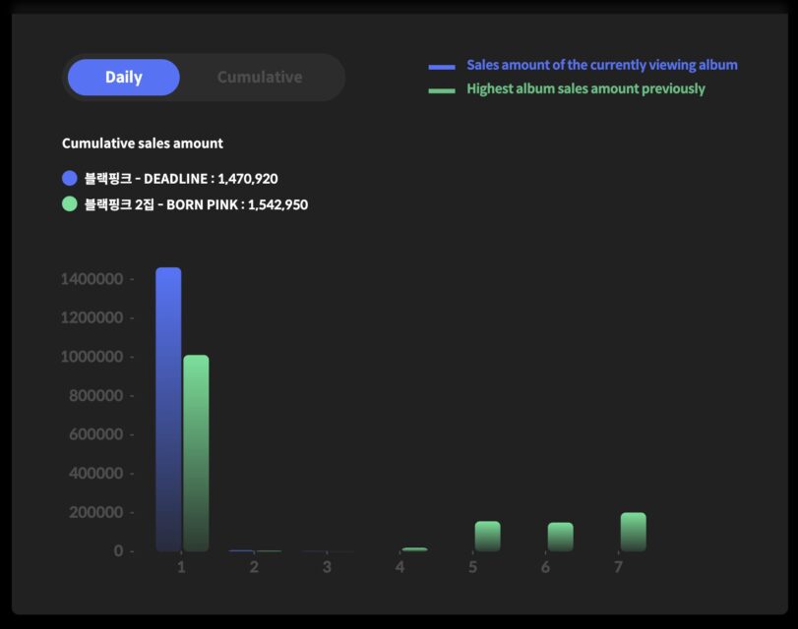Click the green line legend marker
Screen dimensions: 798x629
point(442,90)
